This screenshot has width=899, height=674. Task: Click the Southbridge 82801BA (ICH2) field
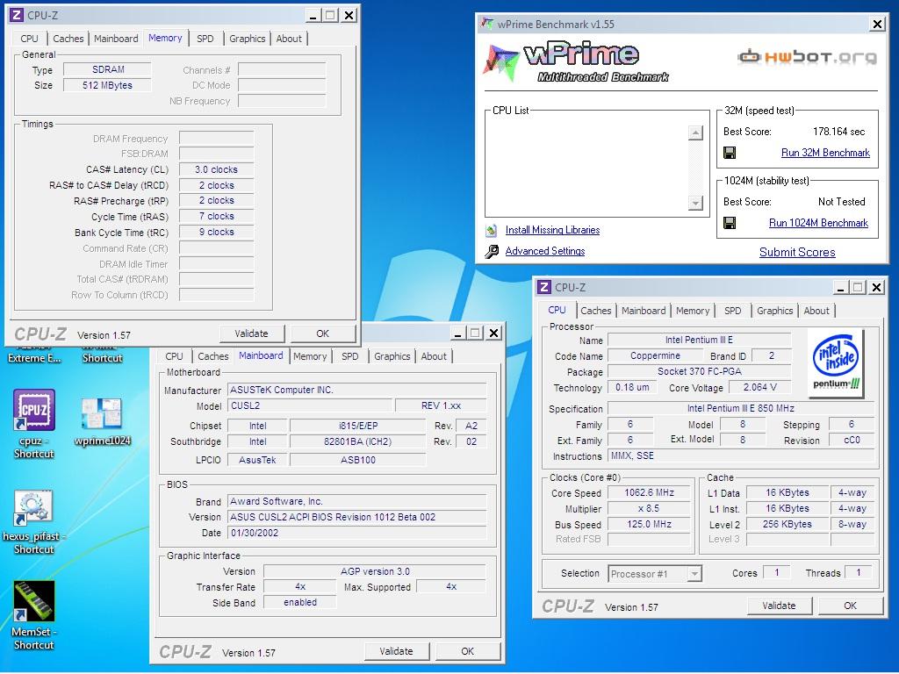point(358,442)
